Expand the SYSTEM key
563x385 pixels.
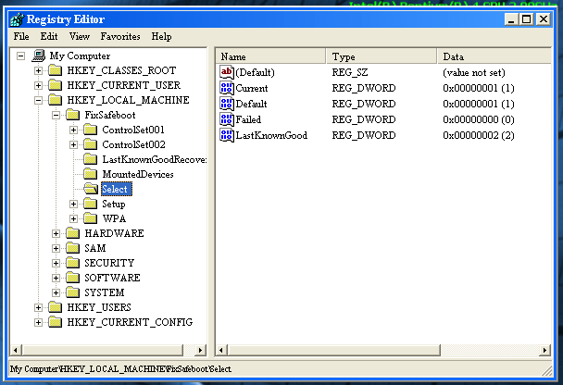[x=56, y=292]
